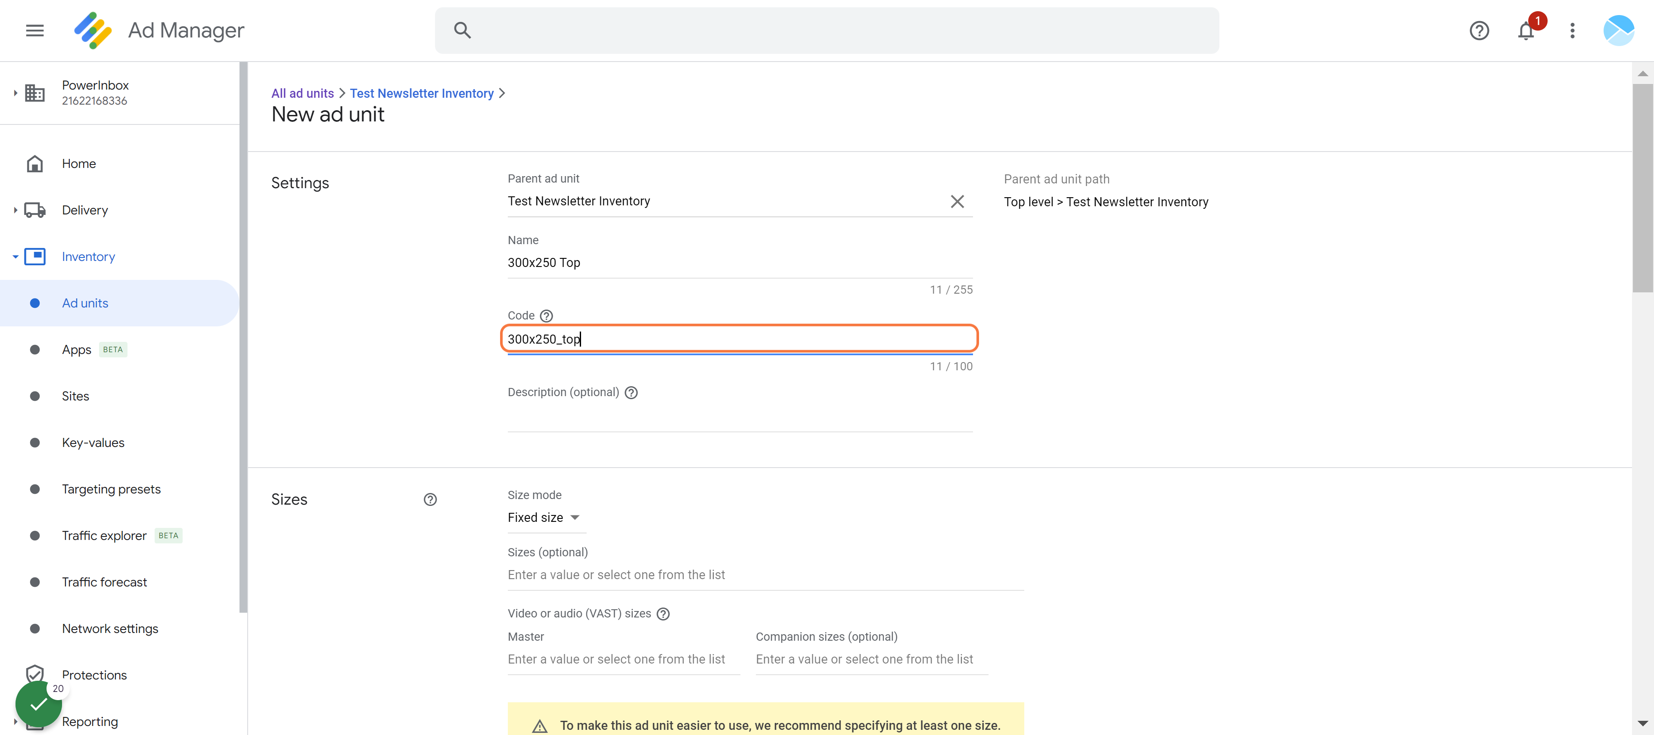Open the hamburger main menu

point(34,30)
